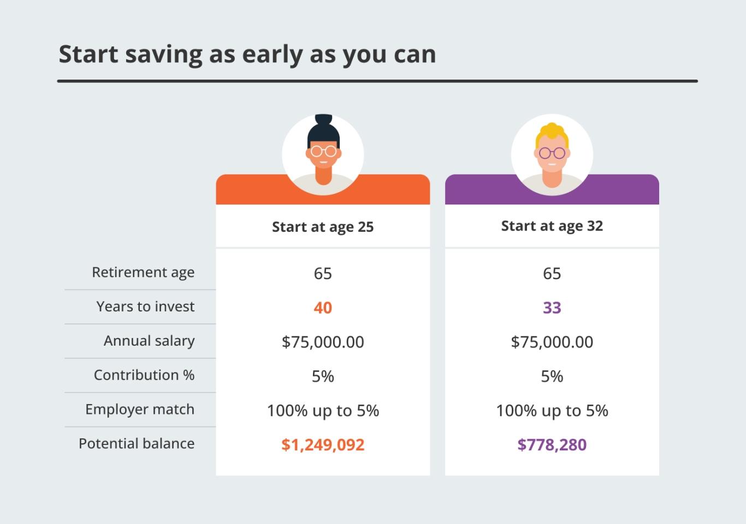Click the 'Start at age 32' heading
The height and width of the screenshot is (524, 746).
click(x=552, y=226)
